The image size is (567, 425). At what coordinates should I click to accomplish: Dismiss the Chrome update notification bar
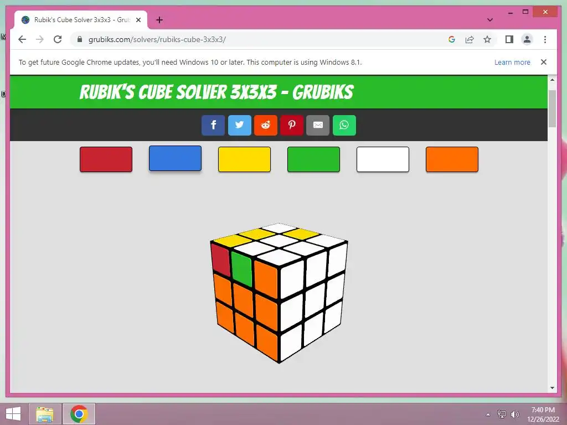544,62
